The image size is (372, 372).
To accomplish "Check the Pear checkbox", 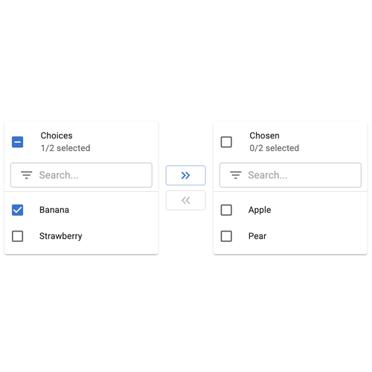I will (226, 236).
